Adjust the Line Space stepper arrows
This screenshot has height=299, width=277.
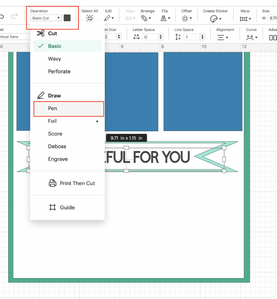pos(202,37)
